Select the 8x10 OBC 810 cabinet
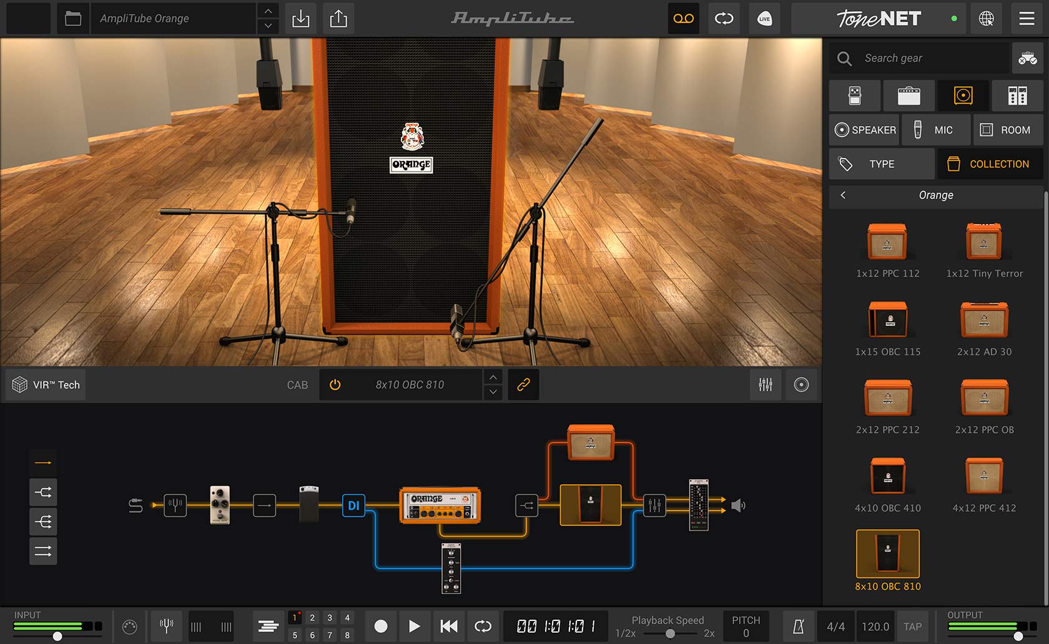Screen dimensions: 1049x644 coord(887,560)
